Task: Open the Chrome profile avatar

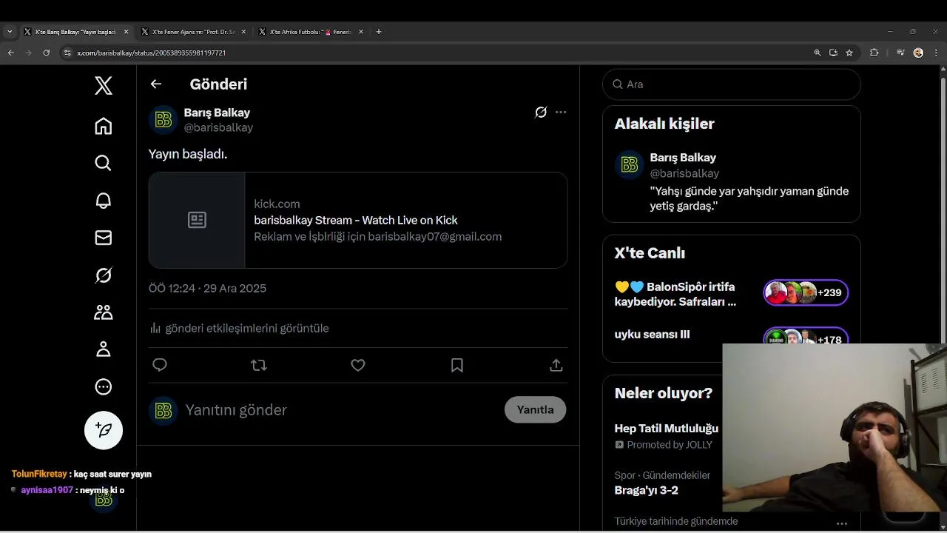Action: click(918, 53)
